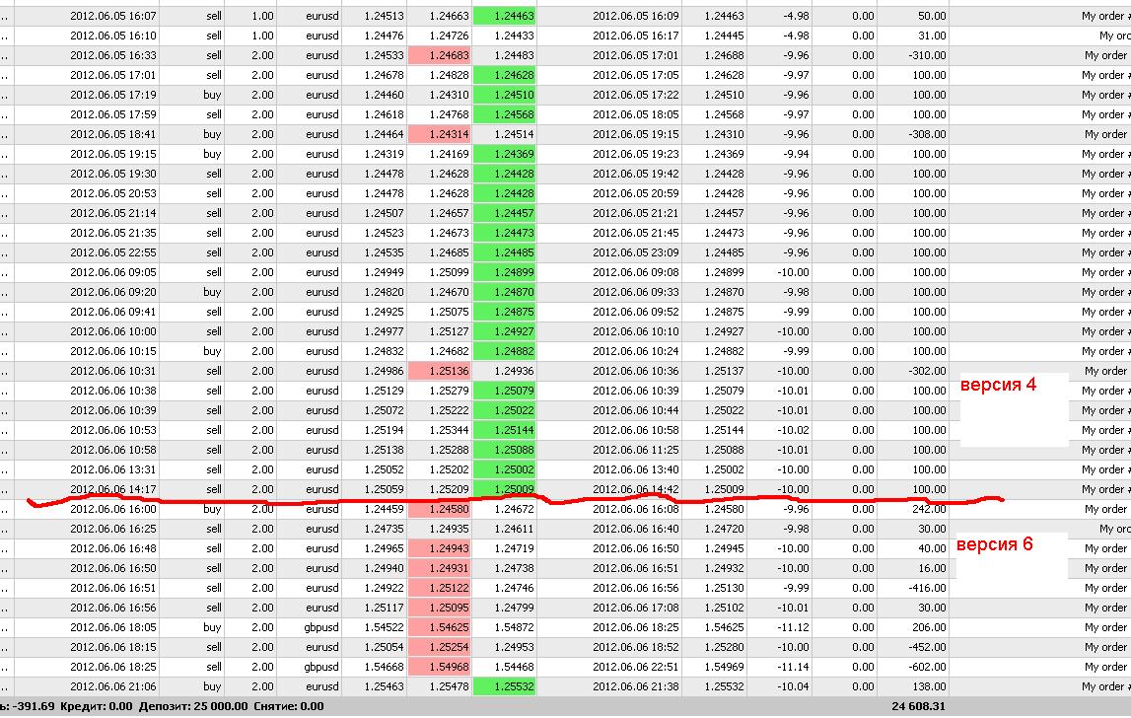The width and height of the screenshot is (1131, 718).
Task: Click status bar 'Кредит: 0.00'
Action: (97, 706)
